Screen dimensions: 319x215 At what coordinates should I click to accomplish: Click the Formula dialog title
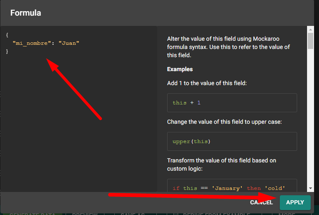tap(26, 13)
